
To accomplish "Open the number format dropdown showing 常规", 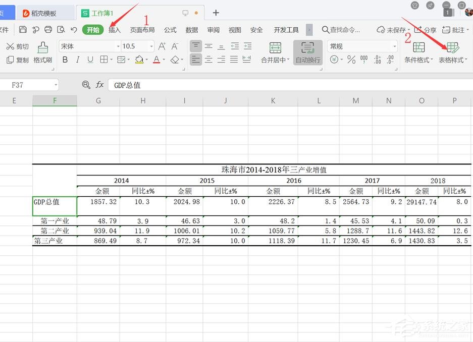I will 363,46.
